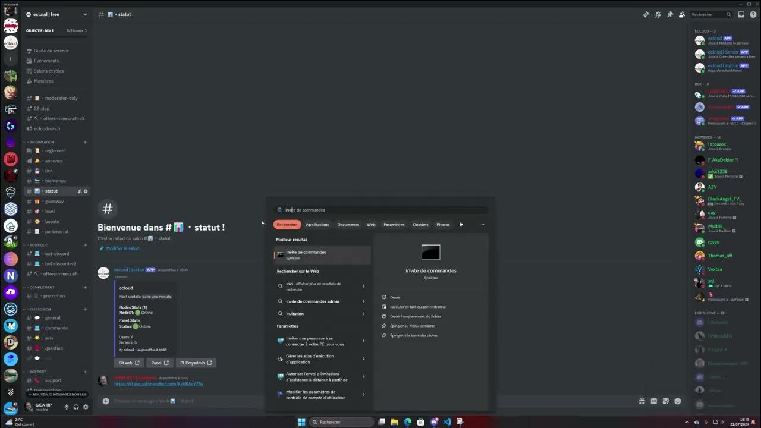
Task: Select the green Minecraft-style server icon
Action: tap(11, 76)
